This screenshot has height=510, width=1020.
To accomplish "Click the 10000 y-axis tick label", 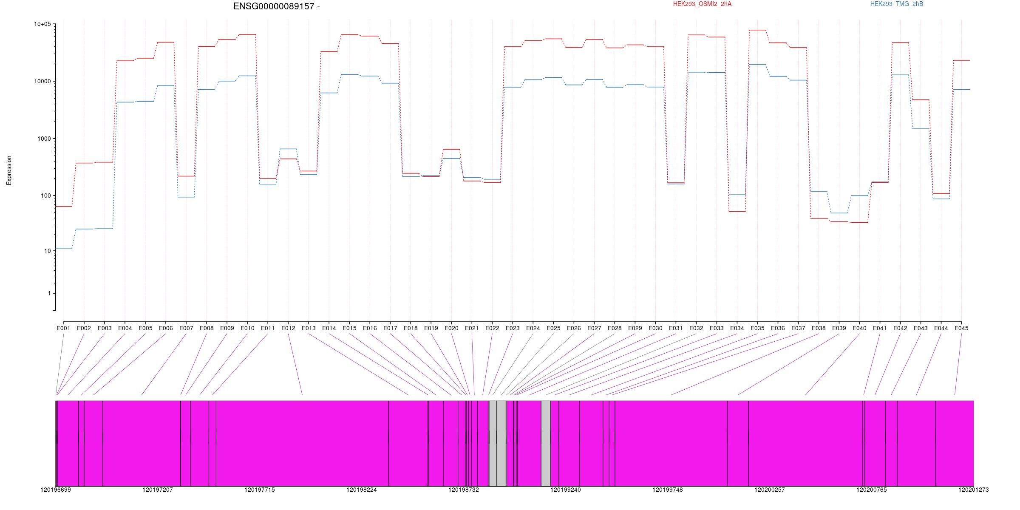I will [x=42, y=82].
